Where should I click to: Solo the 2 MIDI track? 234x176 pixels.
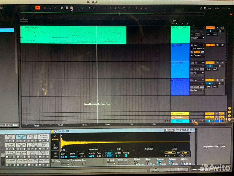[217, 45]
